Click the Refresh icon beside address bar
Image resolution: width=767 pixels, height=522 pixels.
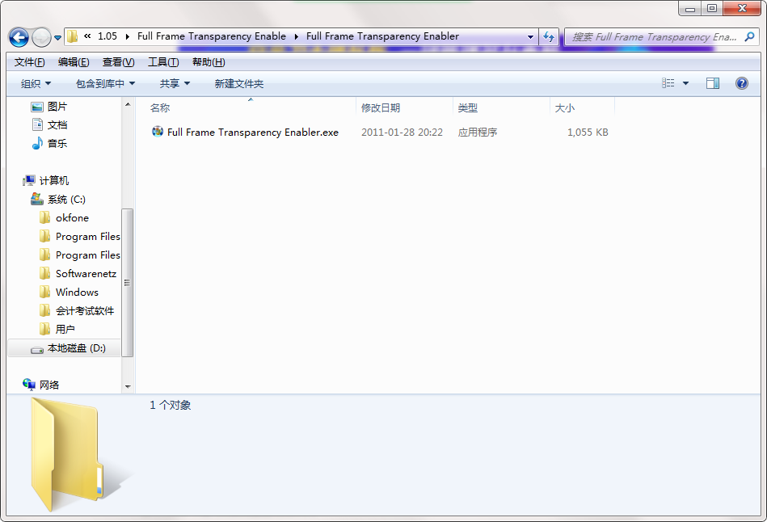click(549, 36)
